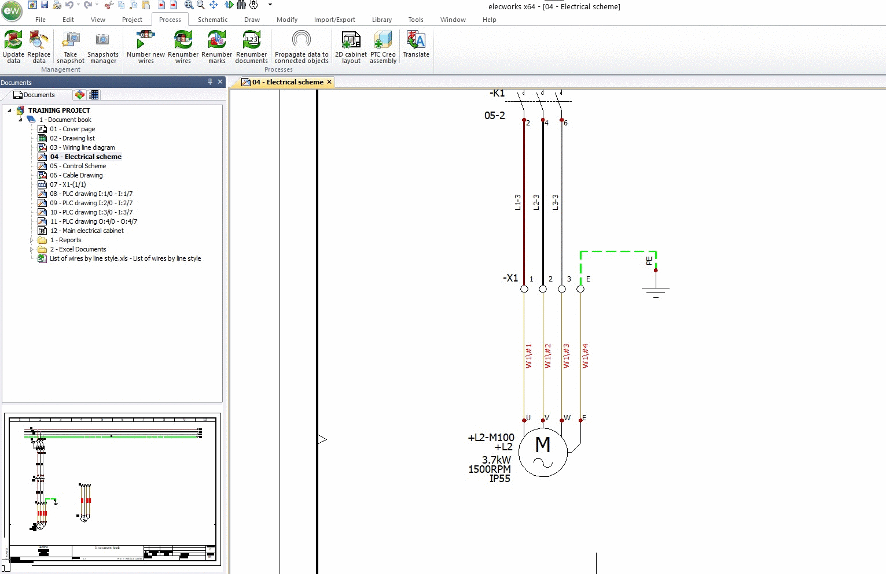The image size is (886, 574).
Task: Expand the 1 - Reports folder
Action: [32, 240]
